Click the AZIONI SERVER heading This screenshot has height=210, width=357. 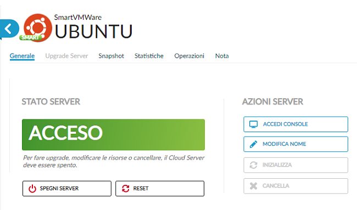coord(272,101)
